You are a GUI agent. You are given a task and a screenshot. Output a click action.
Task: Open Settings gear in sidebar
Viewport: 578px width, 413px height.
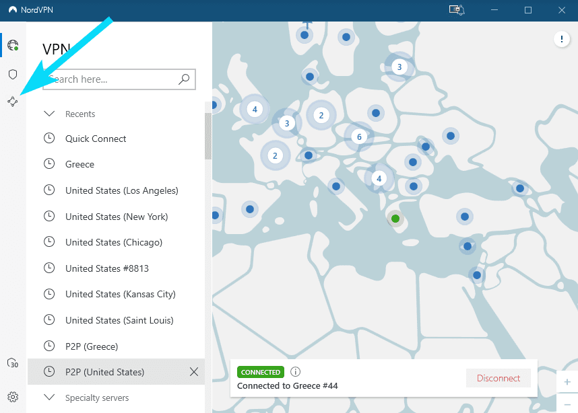tap(13, 397)
